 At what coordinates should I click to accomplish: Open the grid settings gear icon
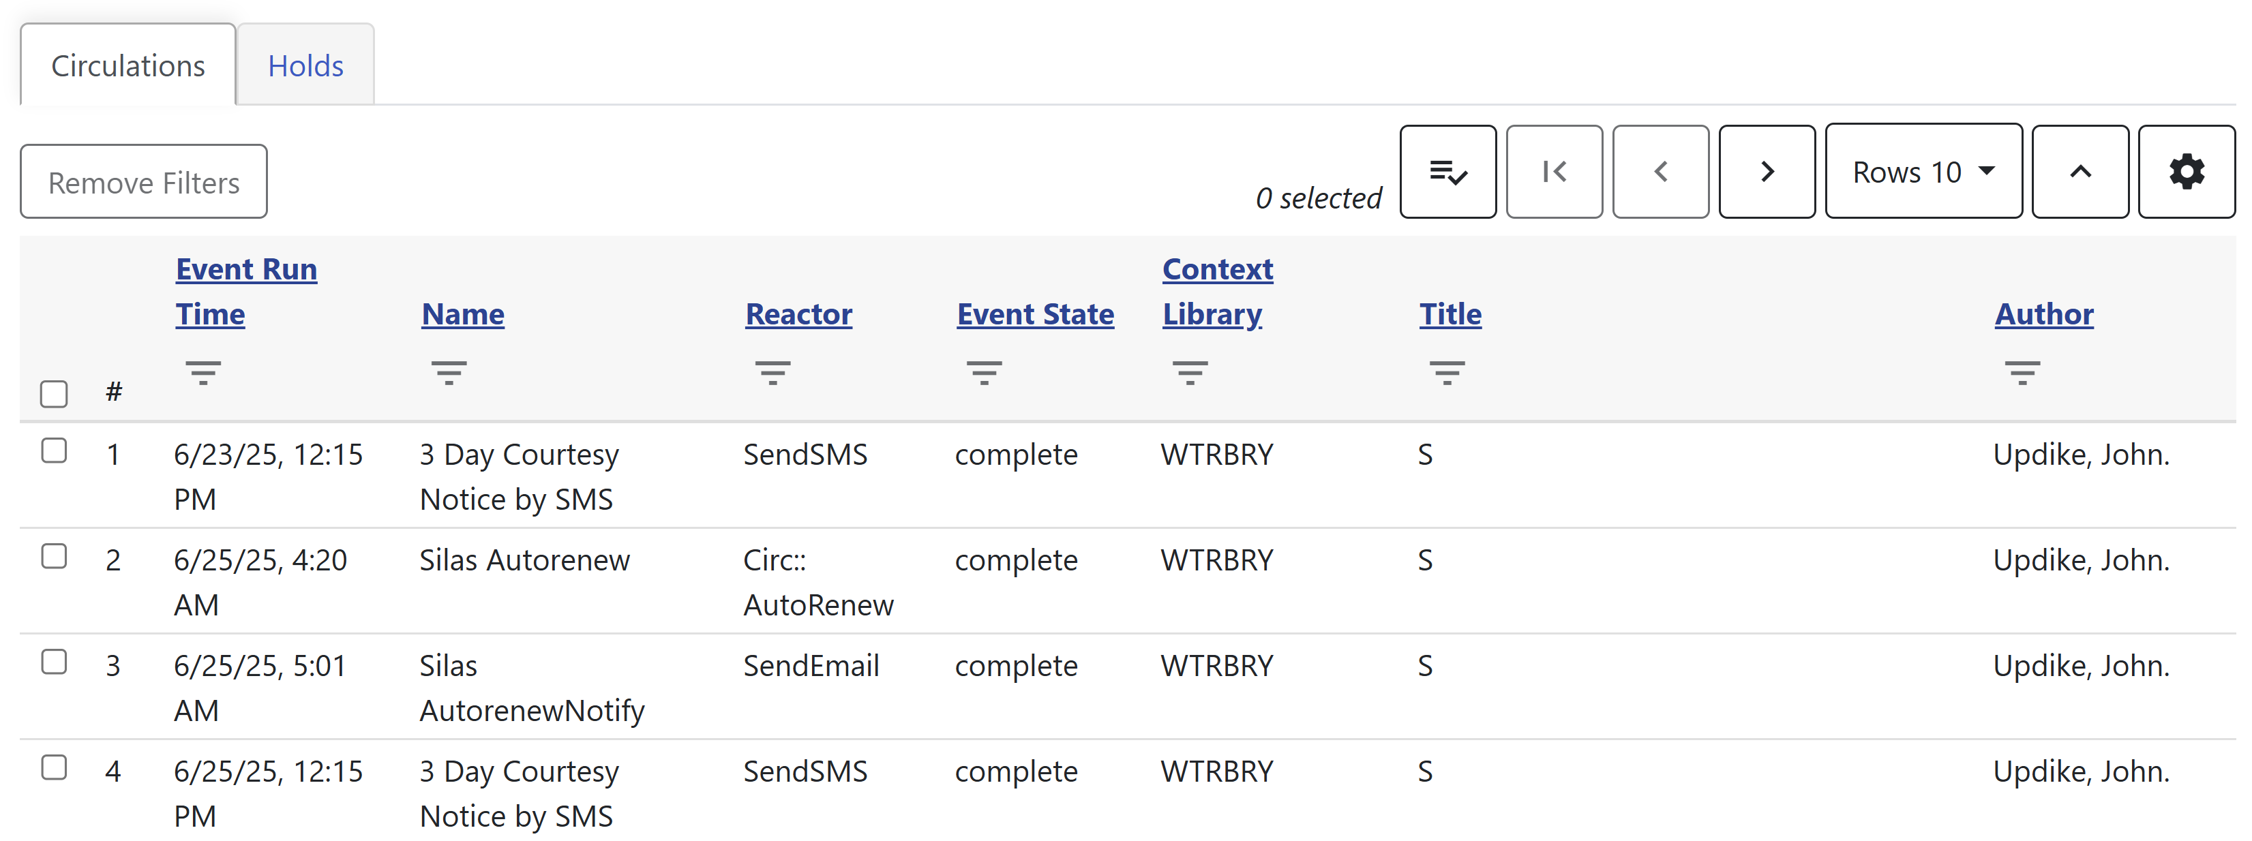click(2186, 171)
